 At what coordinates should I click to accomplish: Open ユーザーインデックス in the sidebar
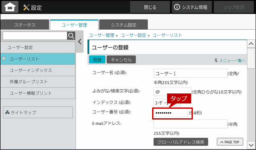(x=38, y=70)
